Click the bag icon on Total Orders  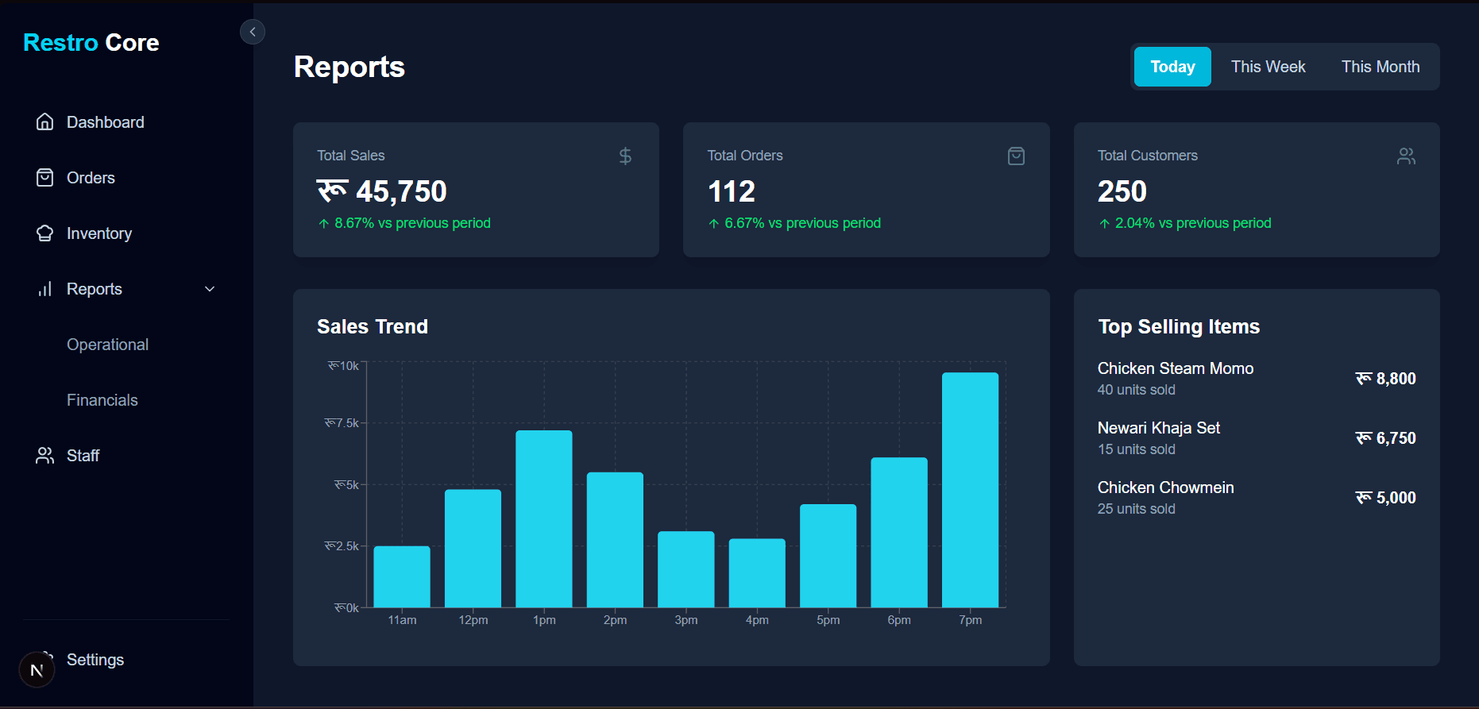(x=1016, y=156)
